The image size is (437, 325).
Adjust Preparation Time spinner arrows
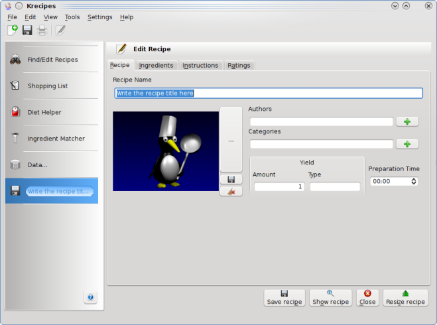pyautogui.click(x=414, y=181)
